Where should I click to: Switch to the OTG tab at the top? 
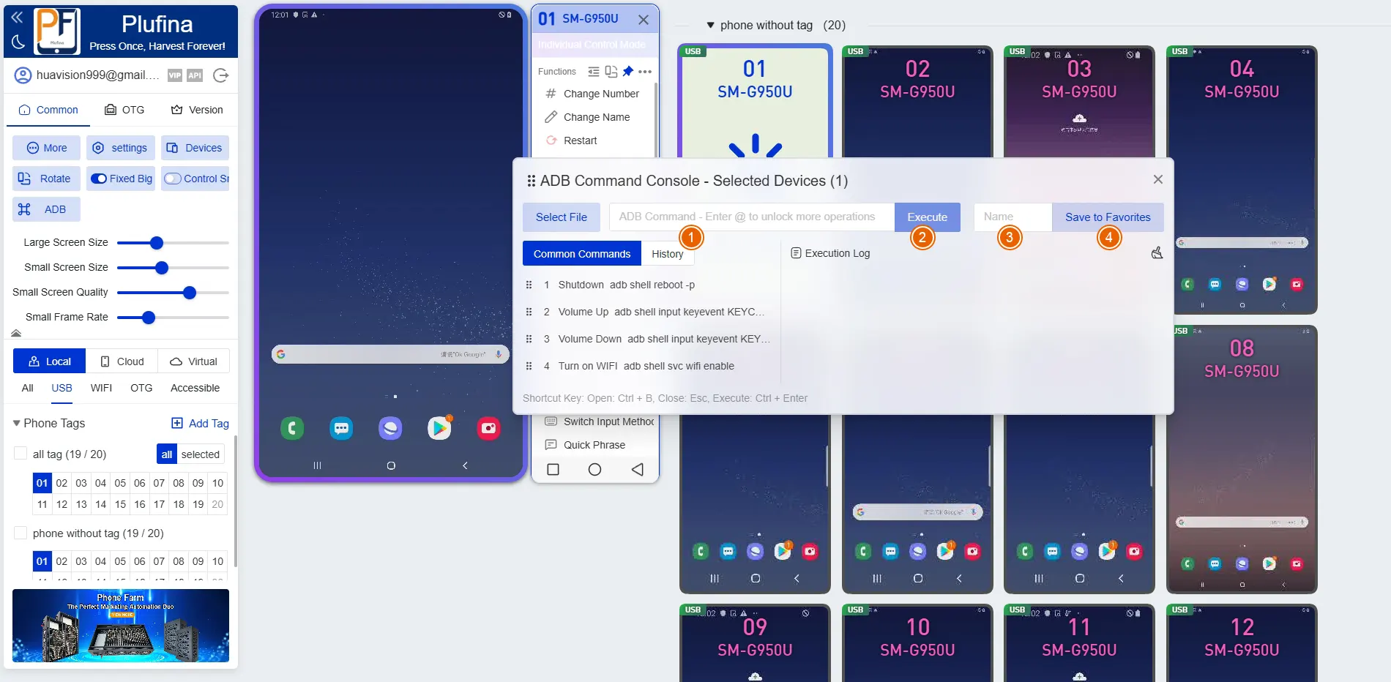124,110
